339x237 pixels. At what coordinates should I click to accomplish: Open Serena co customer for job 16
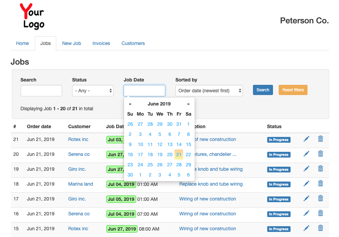[79, 214]
